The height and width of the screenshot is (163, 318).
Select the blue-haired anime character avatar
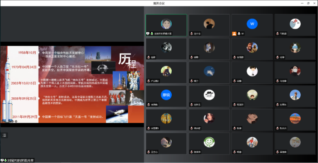(x=295, y=48)
